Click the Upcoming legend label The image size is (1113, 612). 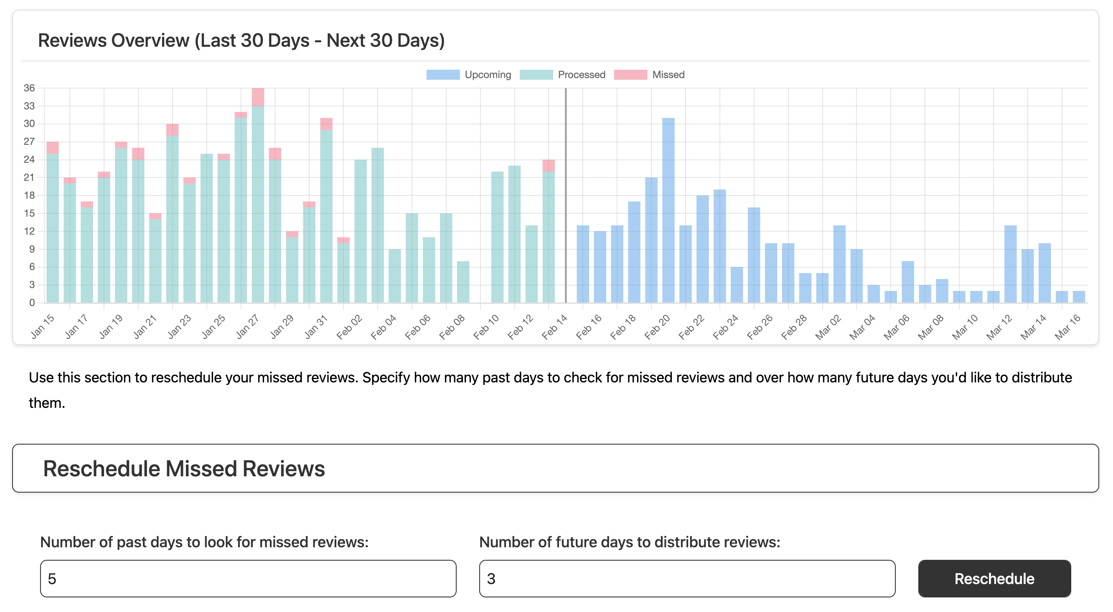(x=488, y=75)
